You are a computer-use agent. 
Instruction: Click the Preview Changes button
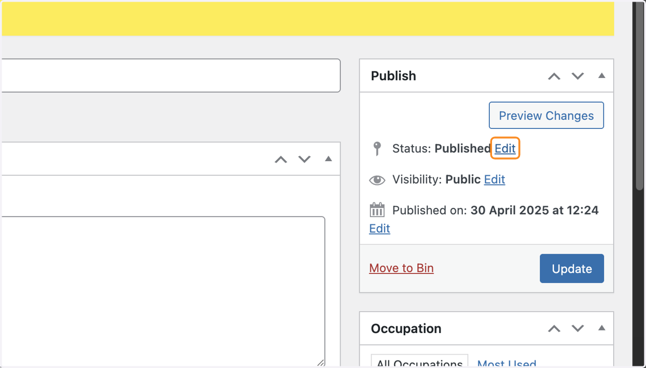pos(546,116)
